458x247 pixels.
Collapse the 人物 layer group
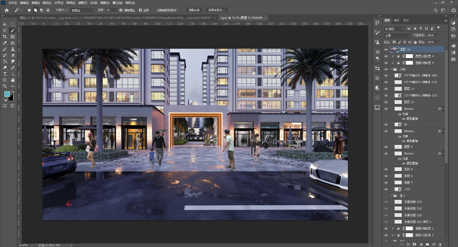click(391, 69)
